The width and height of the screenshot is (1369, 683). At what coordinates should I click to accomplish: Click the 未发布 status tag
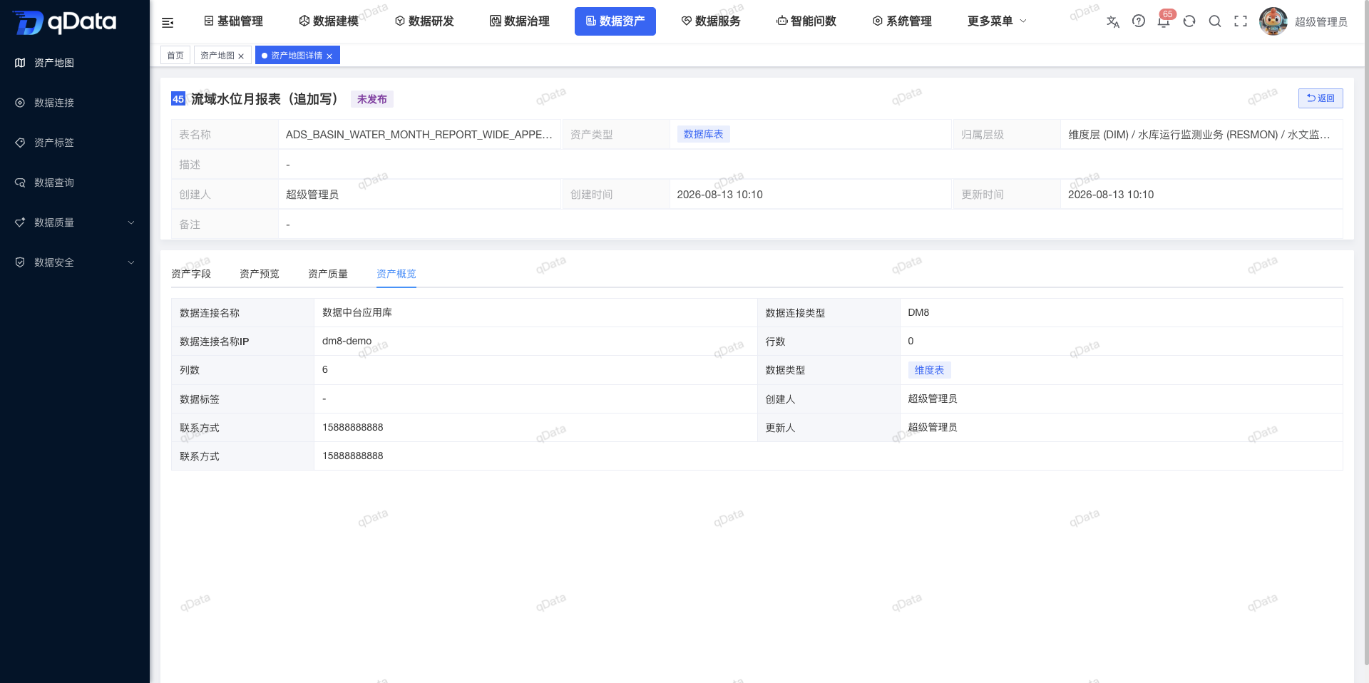tap(372, 99)
